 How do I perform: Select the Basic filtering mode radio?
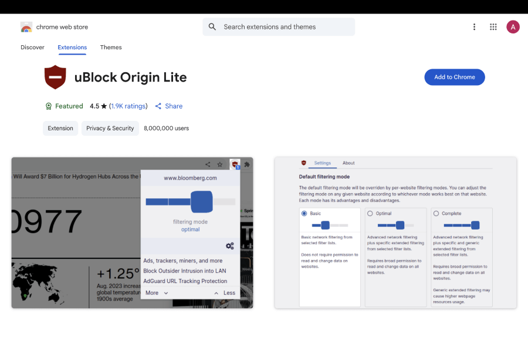(304, 214)
